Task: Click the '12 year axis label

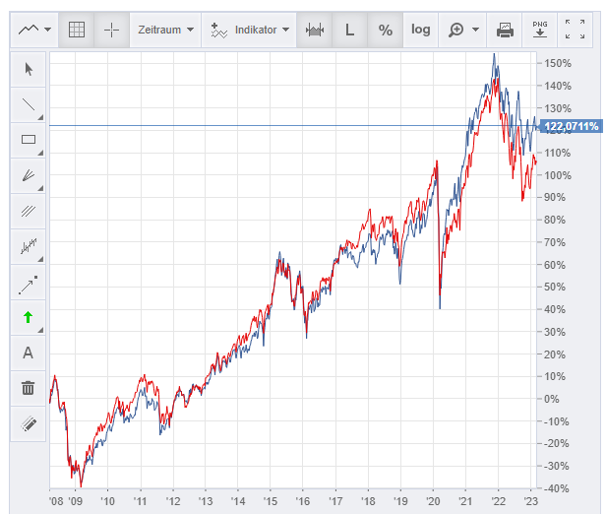Action: point(173,501)
